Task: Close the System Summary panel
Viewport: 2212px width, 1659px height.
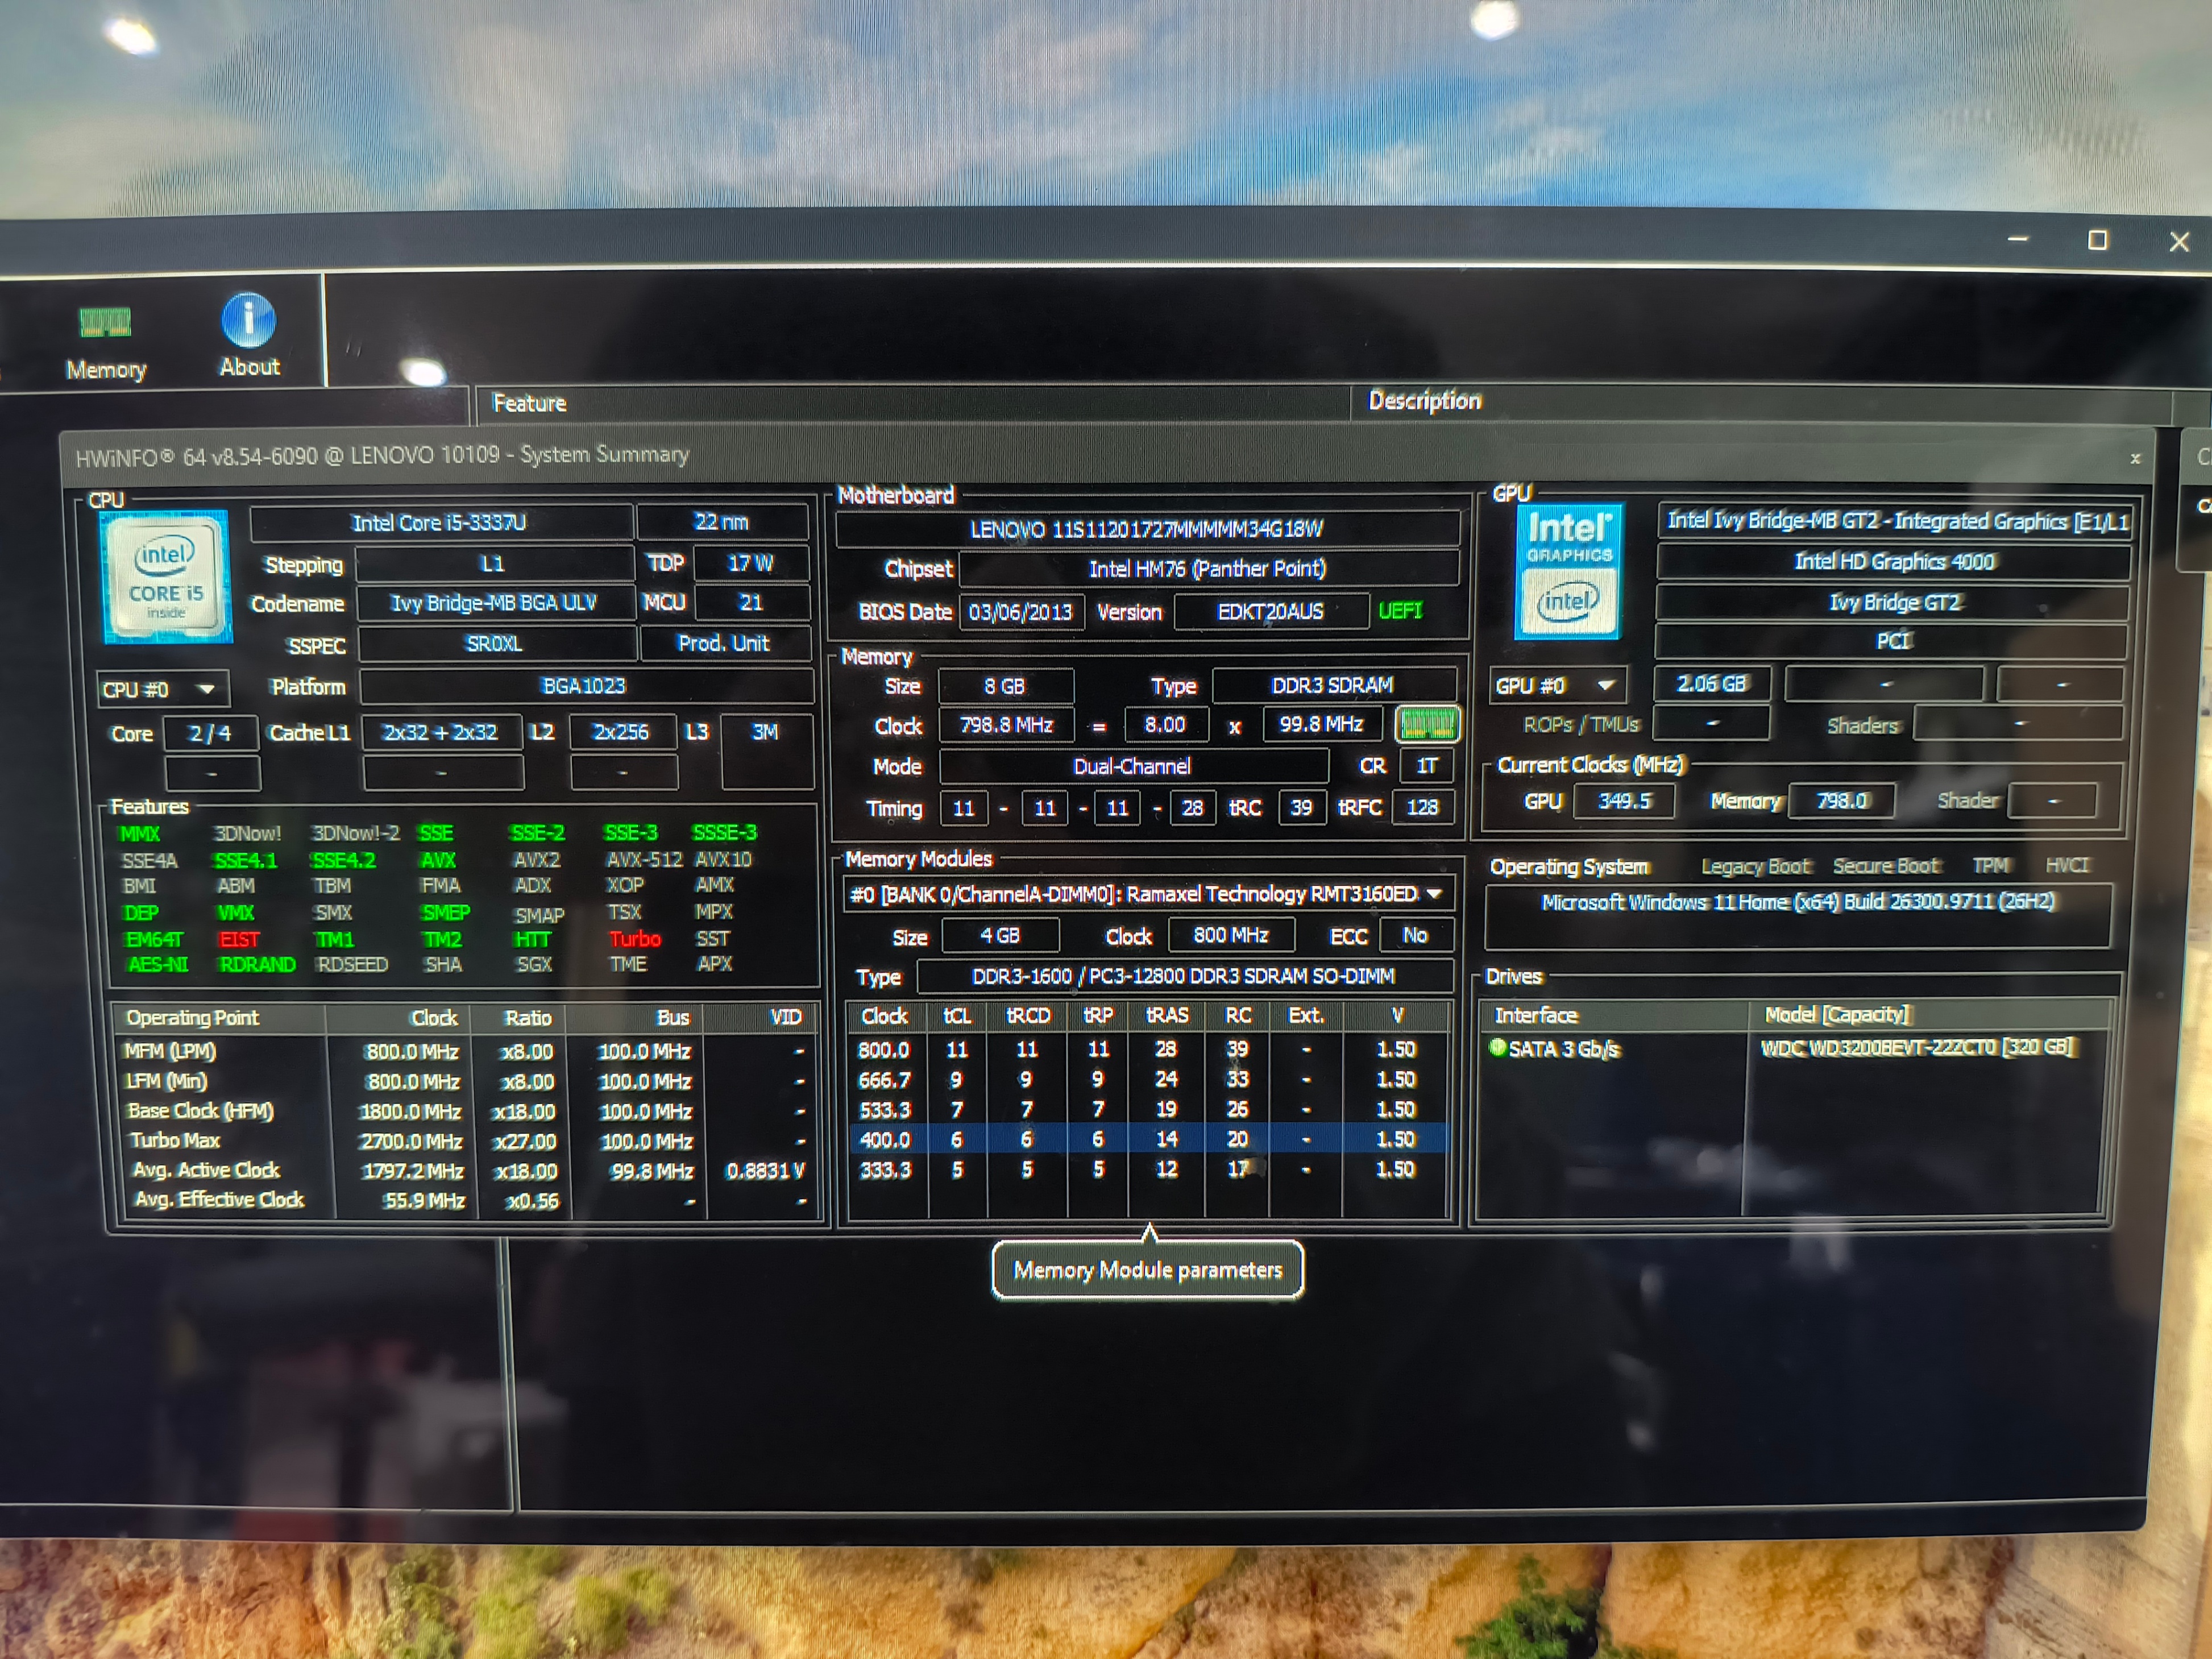Action: click(x=2135, y=458)
